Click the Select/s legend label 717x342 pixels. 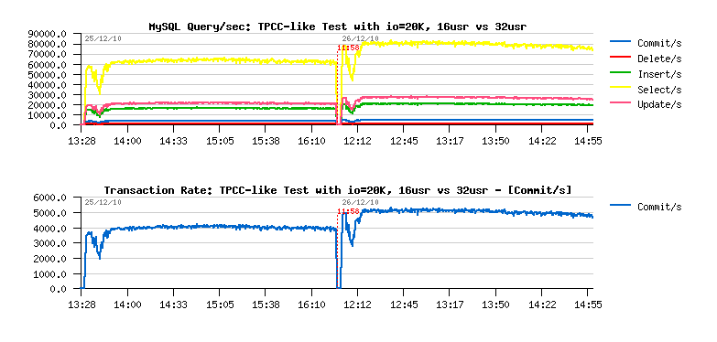point(659,90)
